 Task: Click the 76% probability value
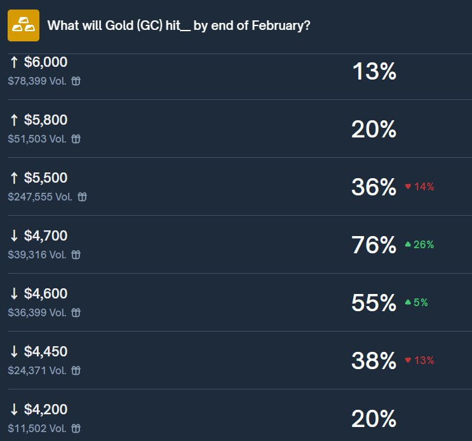tap(374, 245)
